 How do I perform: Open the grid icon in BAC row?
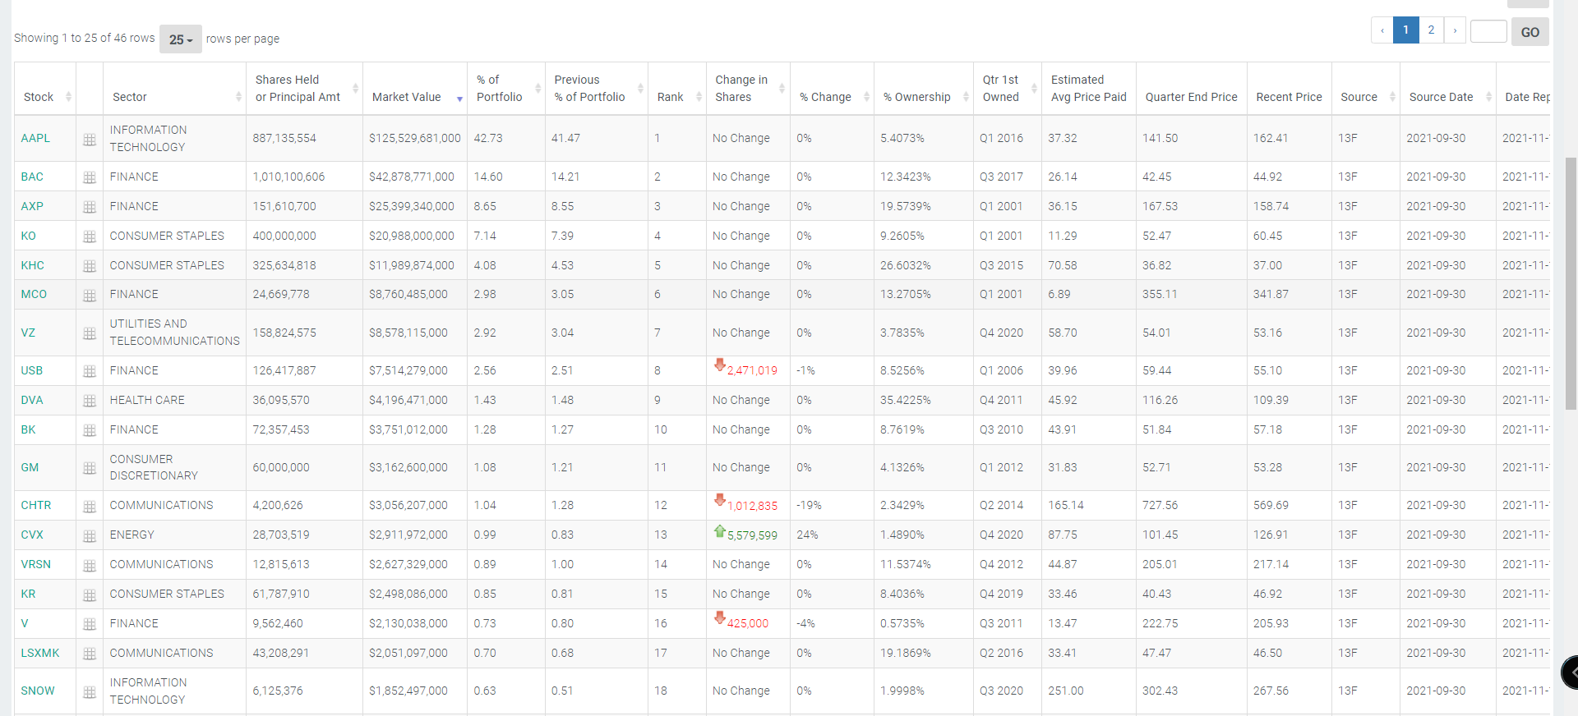click(x=90, y=177)
